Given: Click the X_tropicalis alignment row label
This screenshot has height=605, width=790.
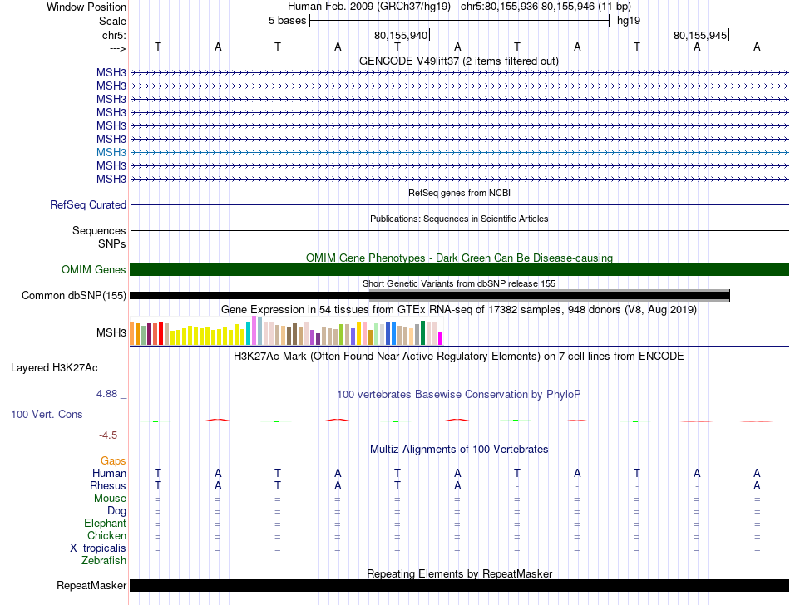Looking at the screenshot, I should coord(98,548).
